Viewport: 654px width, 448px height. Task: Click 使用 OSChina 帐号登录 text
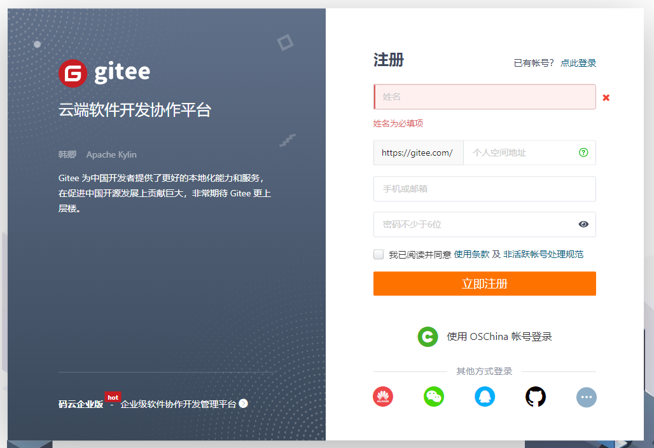tap(499, 336)
